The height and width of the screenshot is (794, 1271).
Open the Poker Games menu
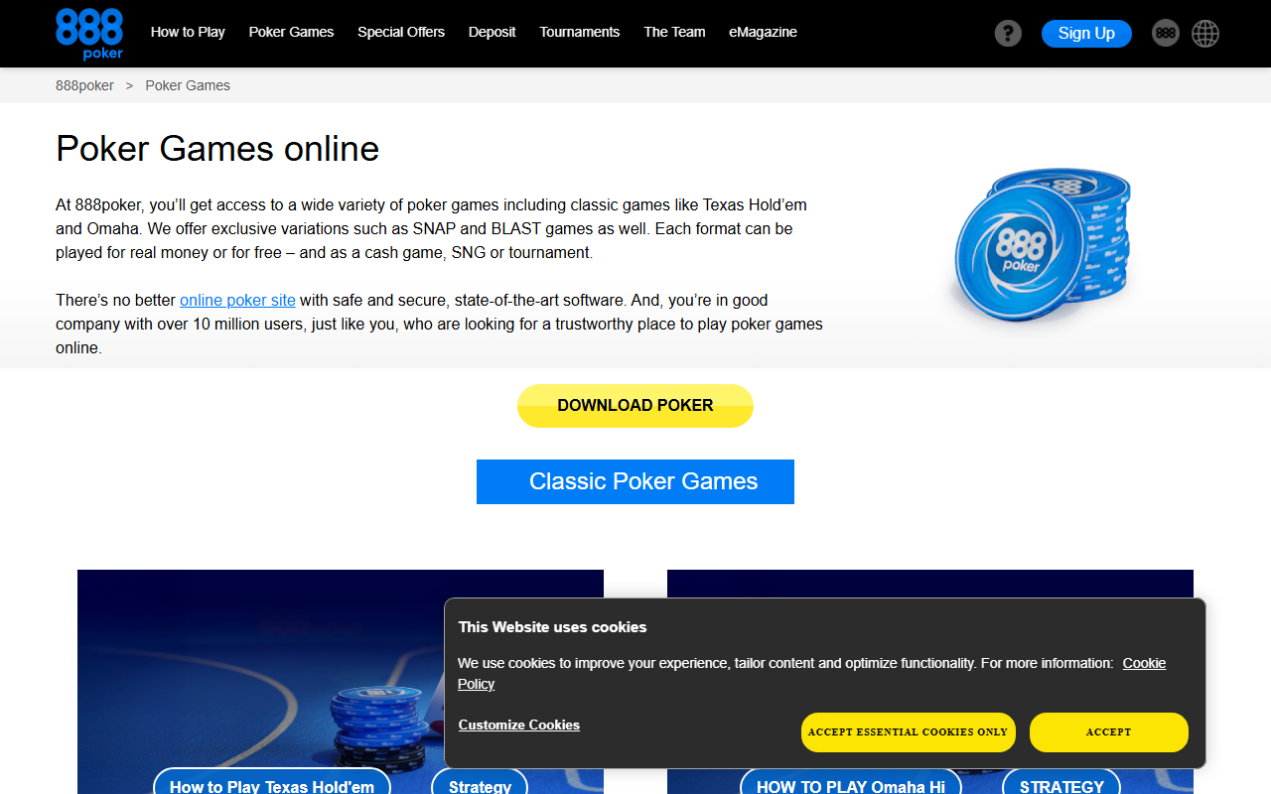291,32
